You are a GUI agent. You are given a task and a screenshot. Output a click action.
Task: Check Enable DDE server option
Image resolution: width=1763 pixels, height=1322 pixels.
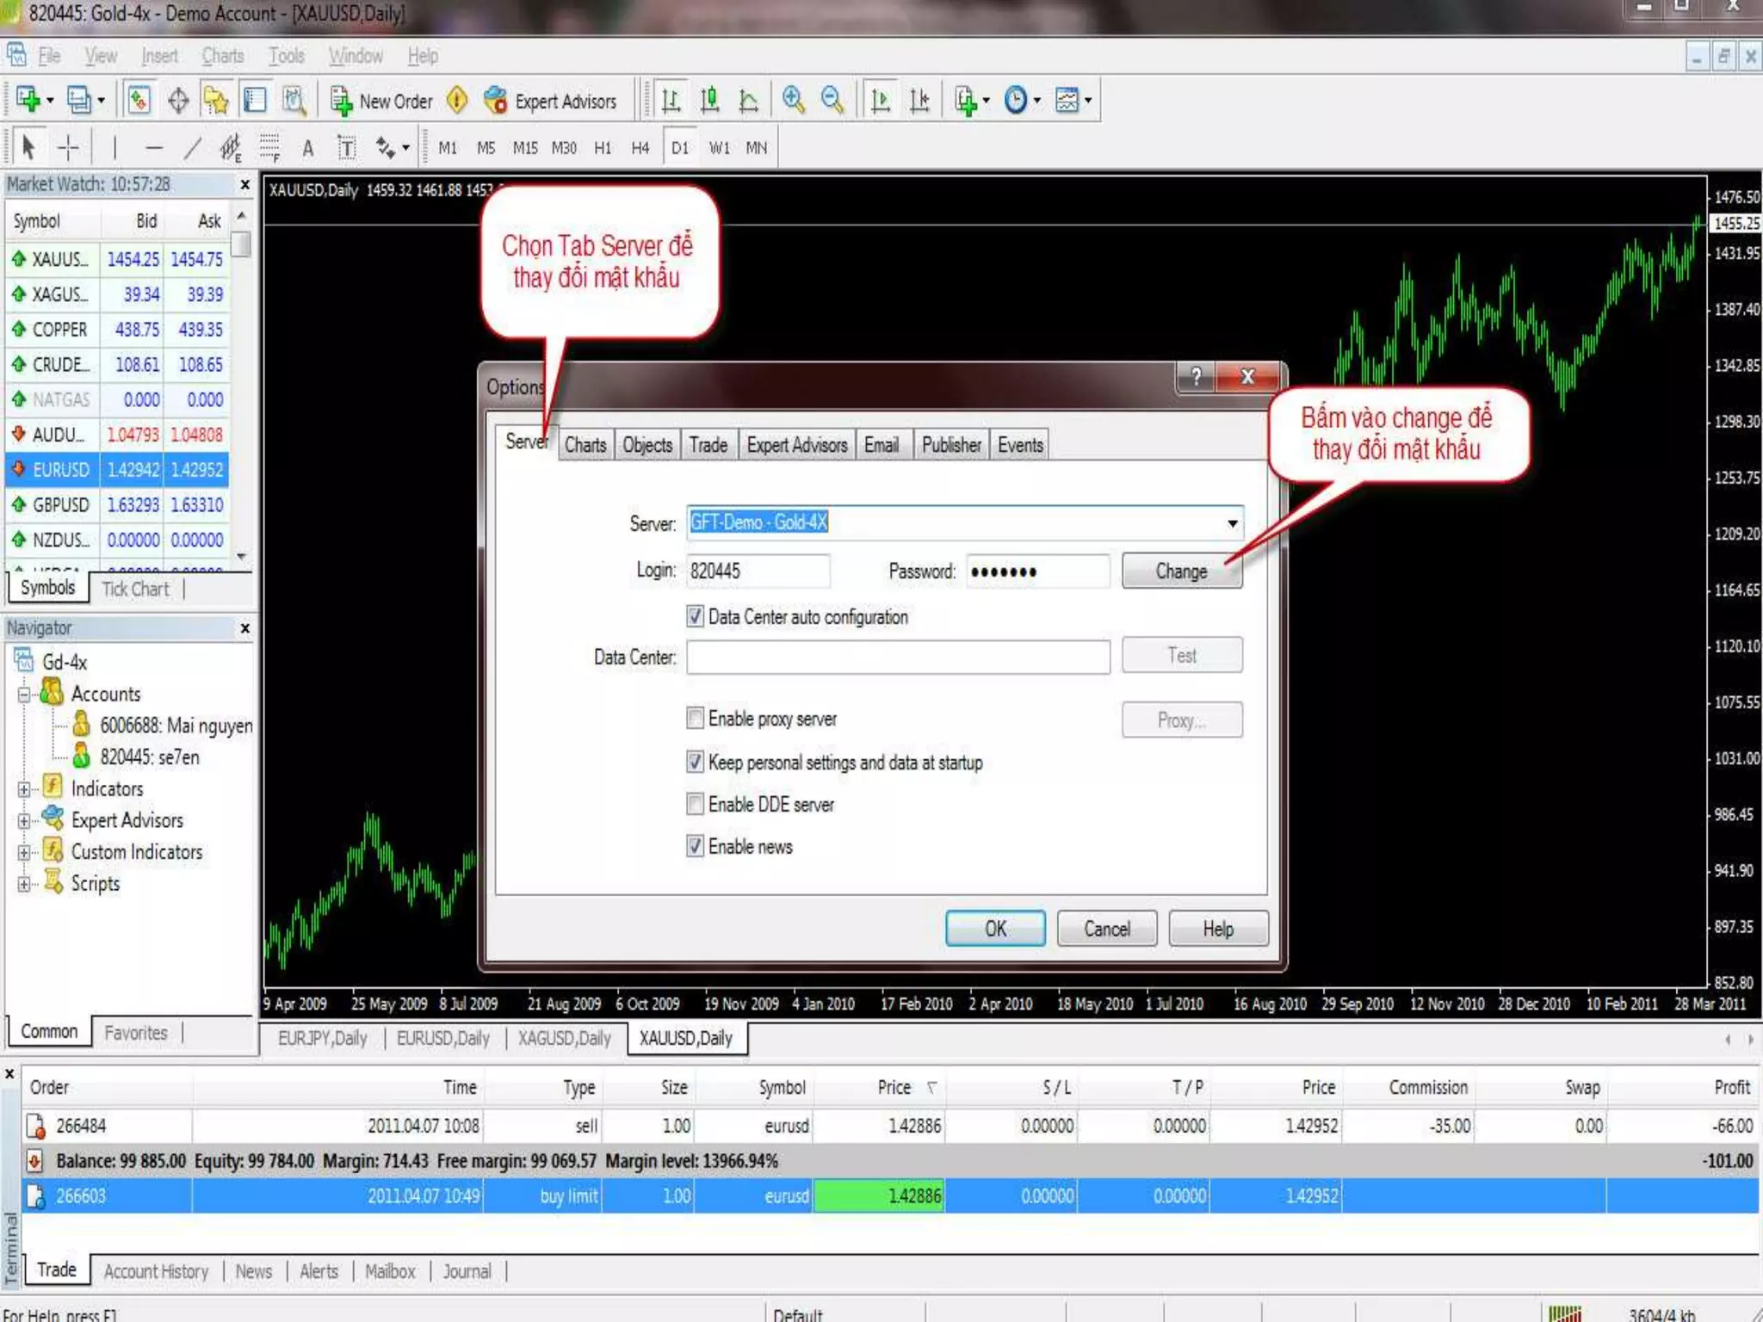[696, 804]
